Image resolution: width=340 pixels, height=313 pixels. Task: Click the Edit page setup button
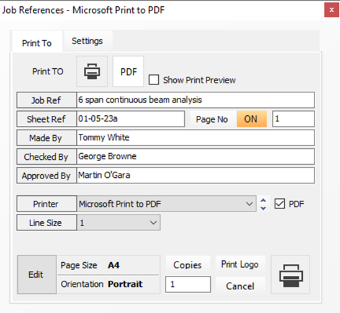pos(37,275)
